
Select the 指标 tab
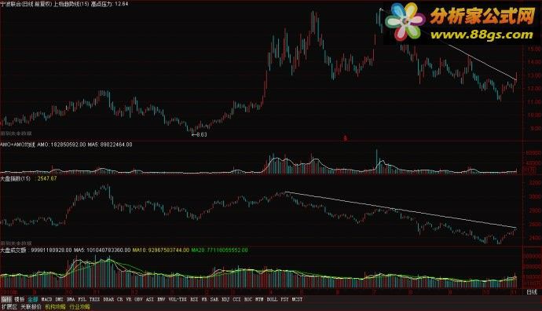coord(6,299)
